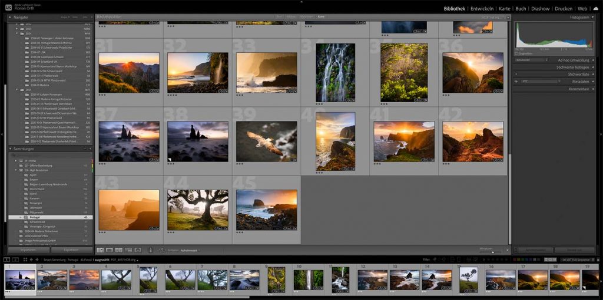The height and width of the screenshot is (300, 603).
Task: Filter filmstrip by rejected flag
Action: [x=444, y=259]
